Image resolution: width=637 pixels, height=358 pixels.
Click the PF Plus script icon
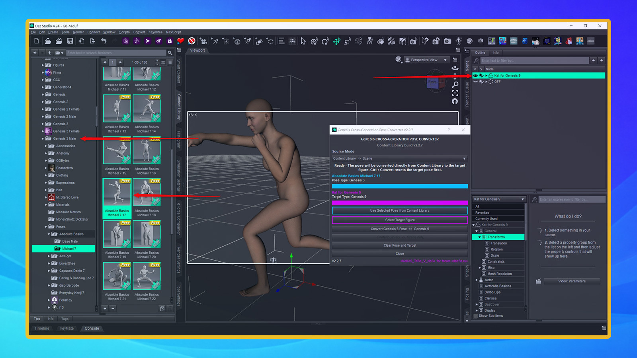(492, 41)
